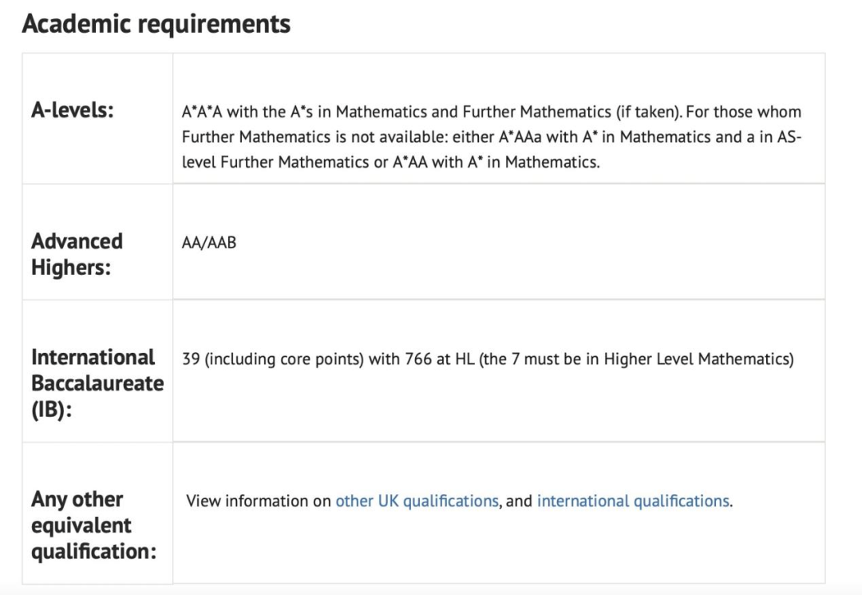Click 'level Further Mathematics or A*AA' line
862x595 pixels.
[x=305, y=162]
